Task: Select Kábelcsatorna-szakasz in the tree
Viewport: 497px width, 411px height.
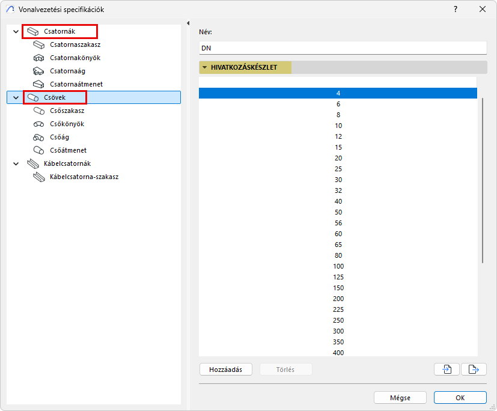Action: [x=84, y=177]
